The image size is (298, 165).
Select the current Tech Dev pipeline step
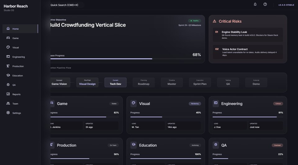115,82
